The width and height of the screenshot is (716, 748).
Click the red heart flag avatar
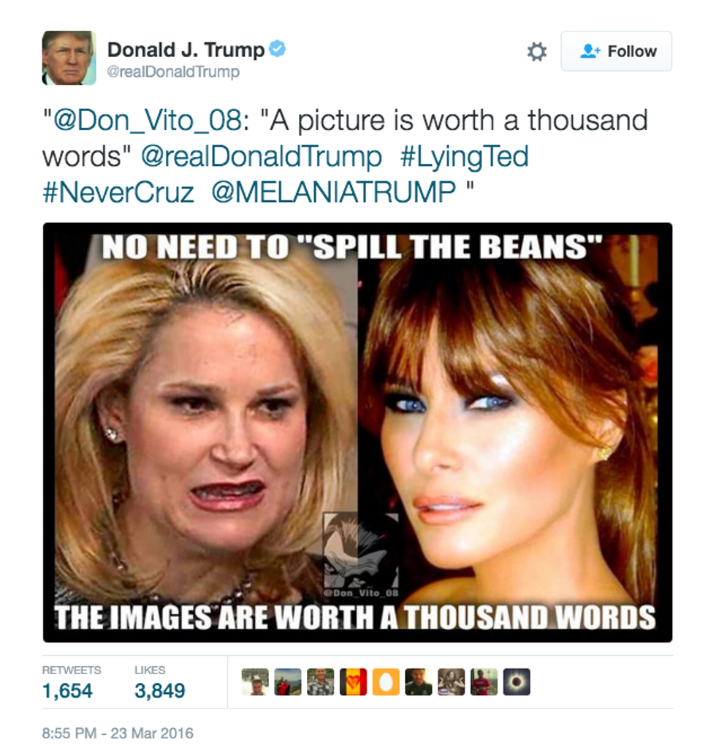coord(353,681)
